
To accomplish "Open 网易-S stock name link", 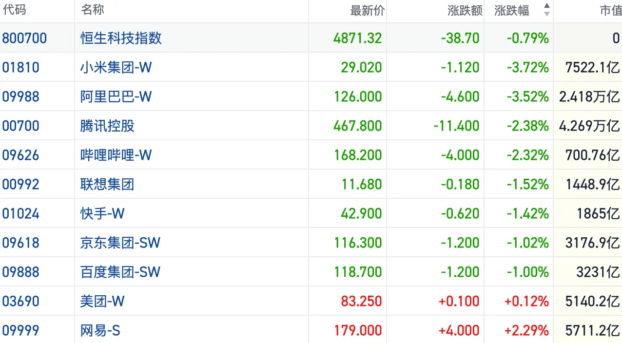I will (100, 330).
